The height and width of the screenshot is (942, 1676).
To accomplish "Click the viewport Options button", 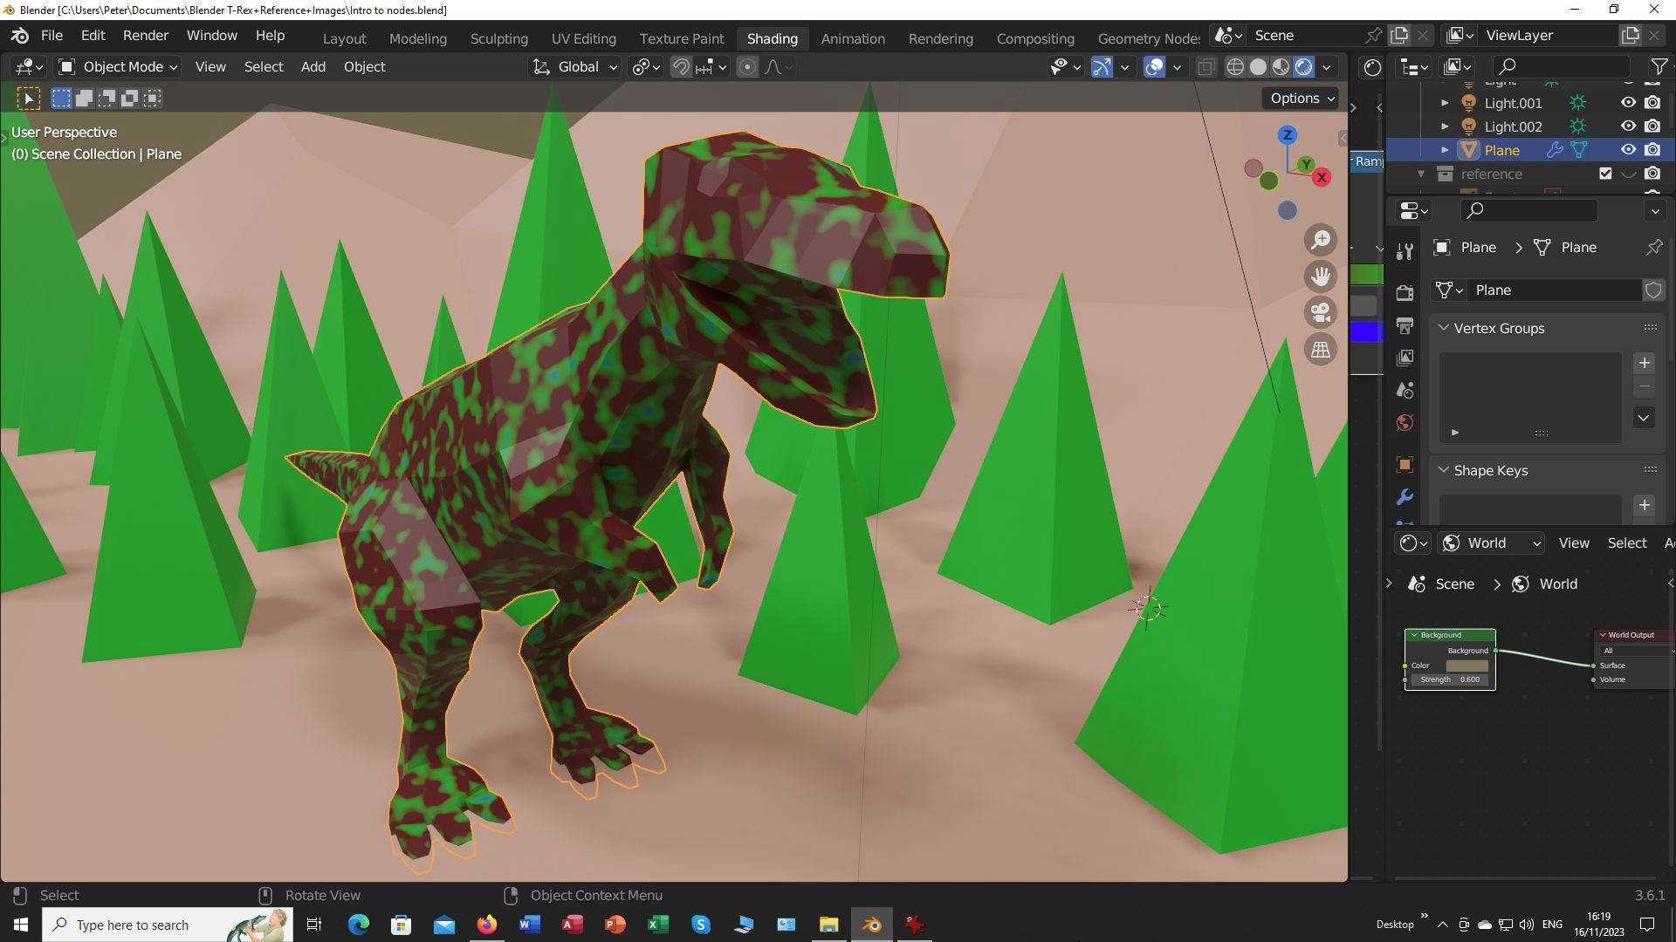I will coord(1302,99).
